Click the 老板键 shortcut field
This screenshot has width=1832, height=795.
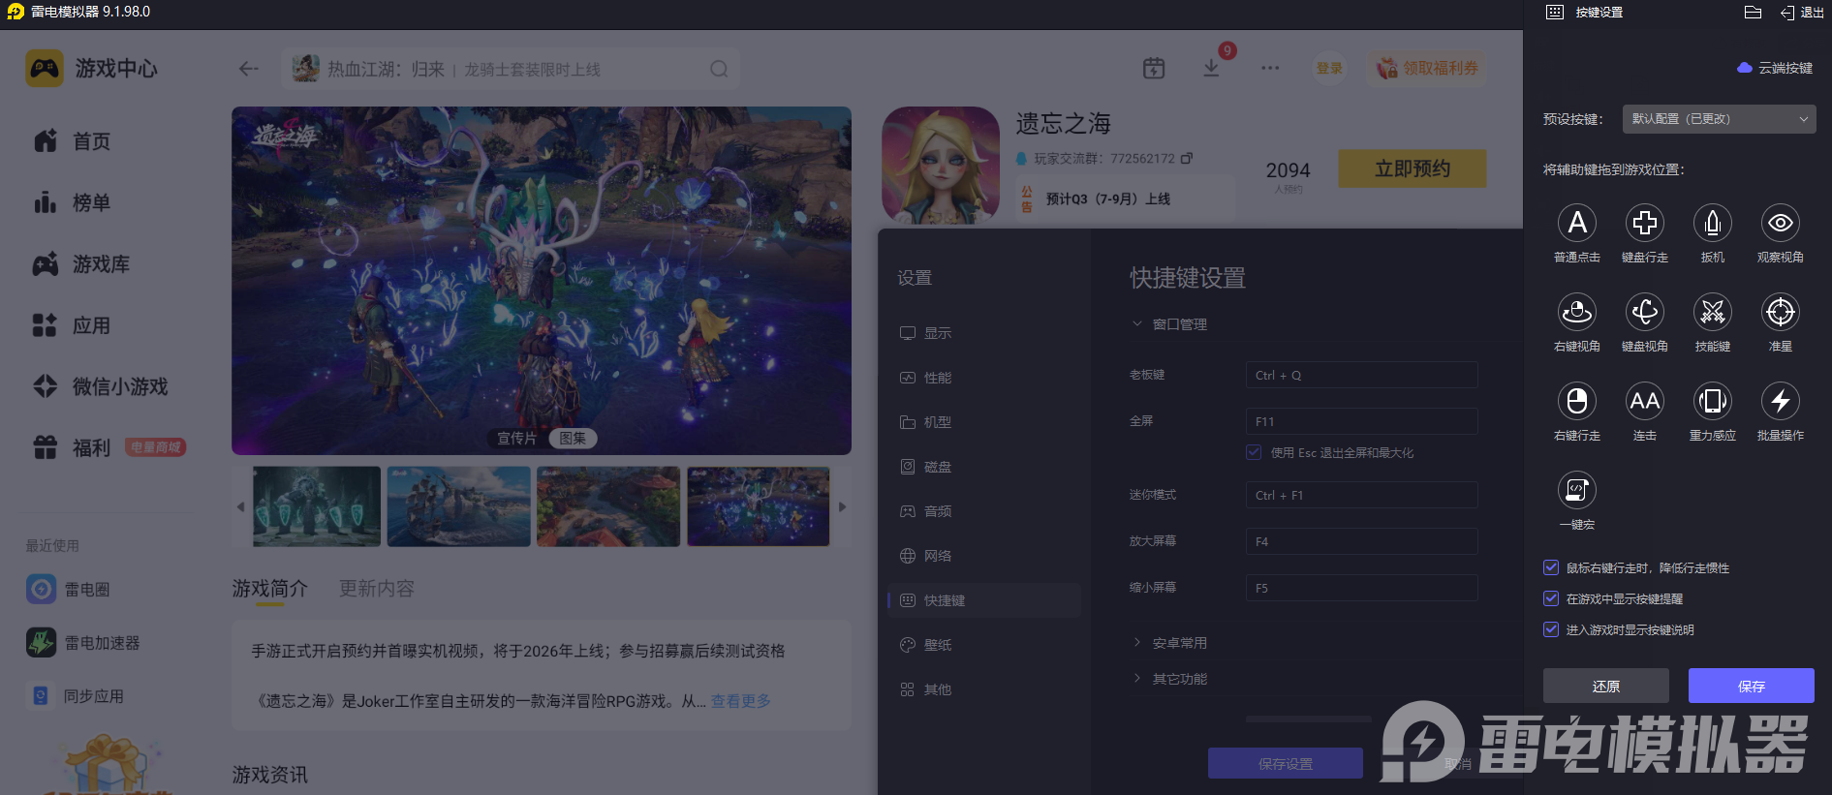tap(1361, 375)
